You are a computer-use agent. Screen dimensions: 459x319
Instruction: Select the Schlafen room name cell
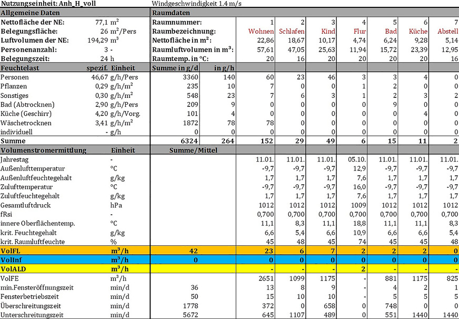[292, 31]
